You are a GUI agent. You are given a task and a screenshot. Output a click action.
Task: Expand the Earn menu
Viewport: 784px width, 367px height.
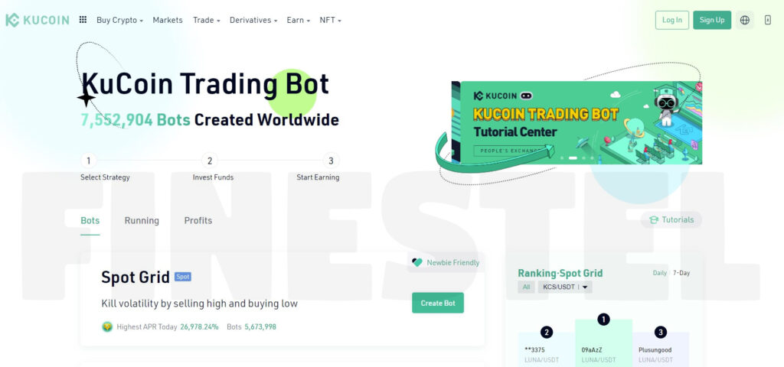(298, 20)
